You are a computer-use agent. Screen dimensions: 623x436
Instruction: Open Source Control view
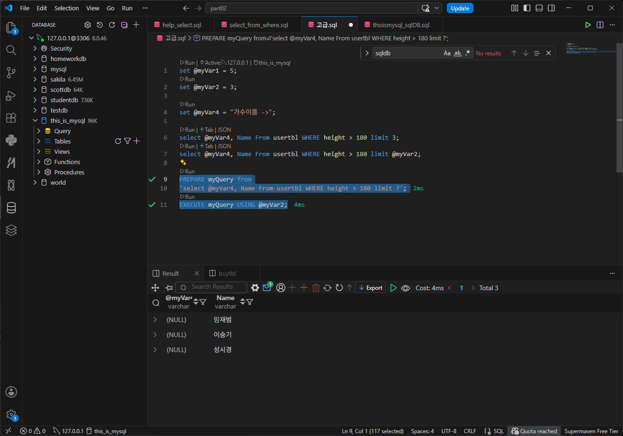coord(11,73)
